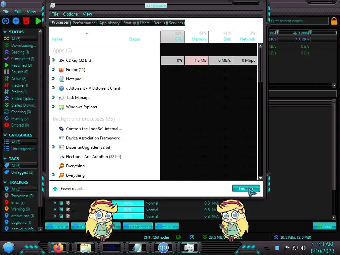Filter torrents by Completed (1)
340x255 pixels.
coord(20,58)
